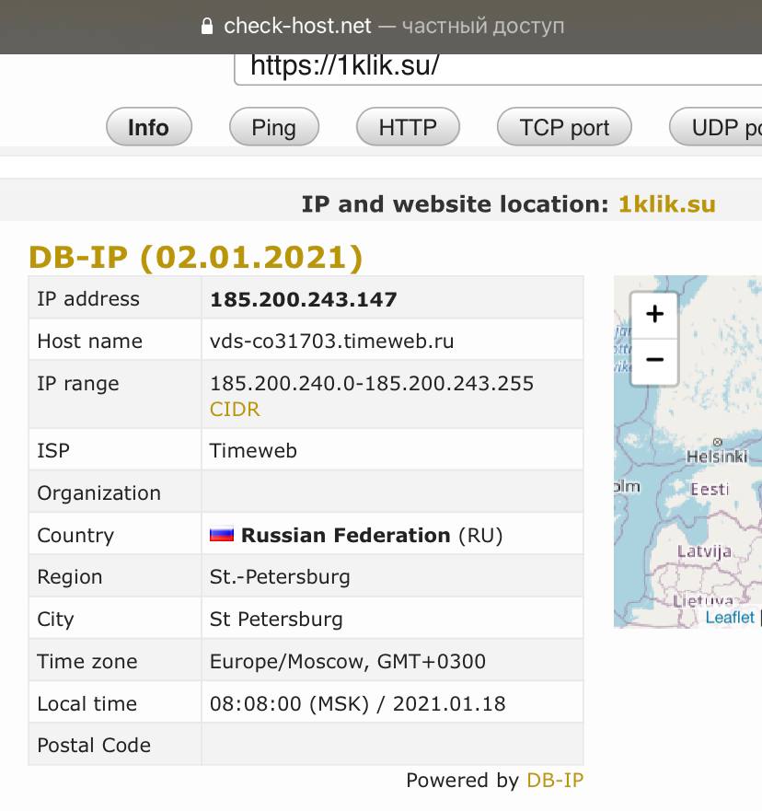Click the DB-IP (02.01.2021) heading
The height and width of the screenshot is (811, 762).
pyautogui.click(x=196, y=257)
